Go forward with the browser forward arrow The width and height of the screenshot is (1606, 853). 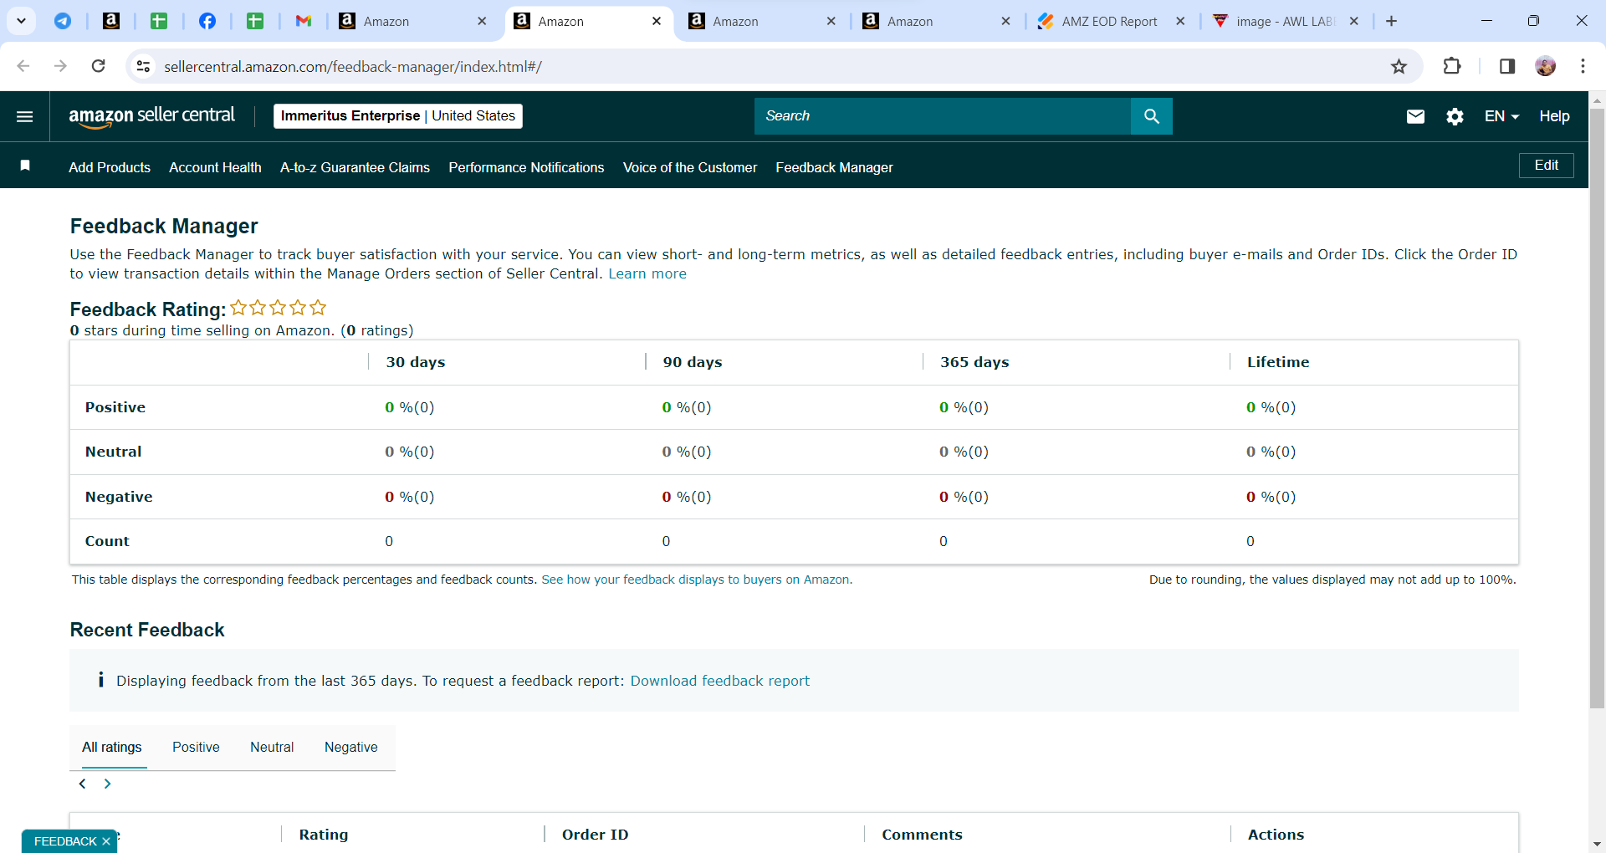pos(60,66)
